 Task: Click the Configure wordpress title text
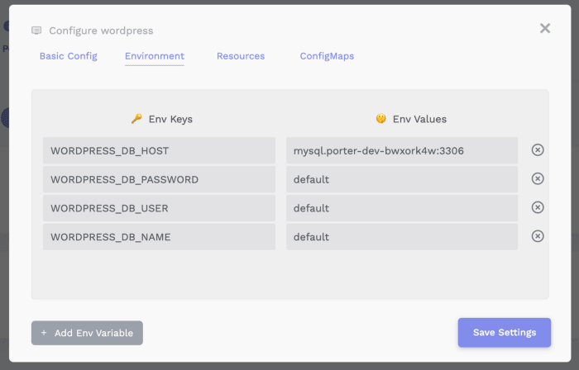click(101, 31)
